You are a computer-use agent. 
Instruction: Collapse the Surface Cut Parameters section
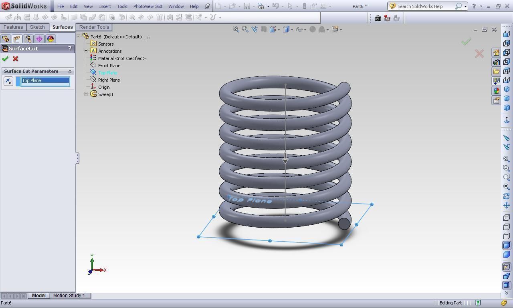[x=70, y=71]
